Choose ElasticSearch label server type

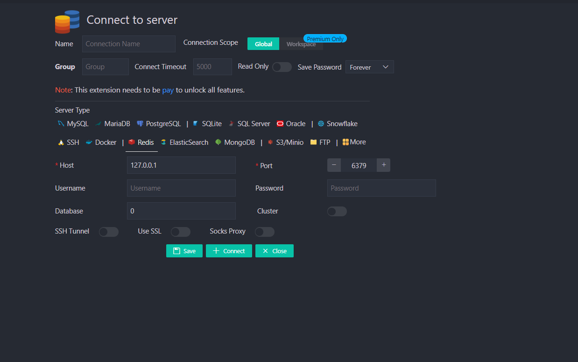click(189, 142)
